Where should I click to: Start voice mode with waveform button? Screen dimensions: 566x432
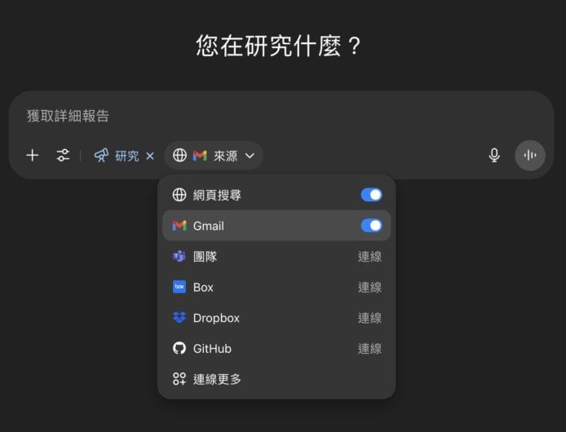click(x=530, y=155)
